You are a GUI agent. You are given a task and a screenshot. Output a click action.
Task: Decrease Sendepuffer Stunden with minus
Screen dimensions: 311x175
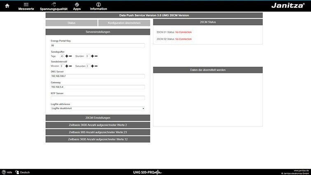(x=96, y=56)
